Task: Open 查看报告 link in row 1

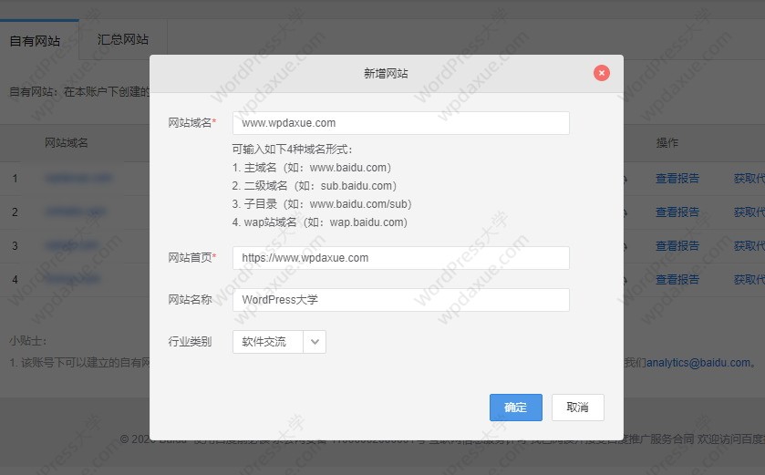Action: (677, 179)
